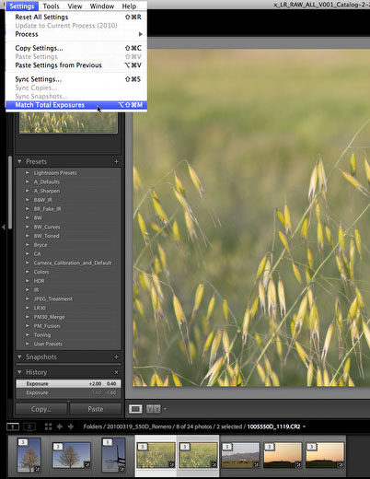The image size is (370, 479).
Task: Open the Tools menu
Action: pyautogui.click(x=51, y=6)
